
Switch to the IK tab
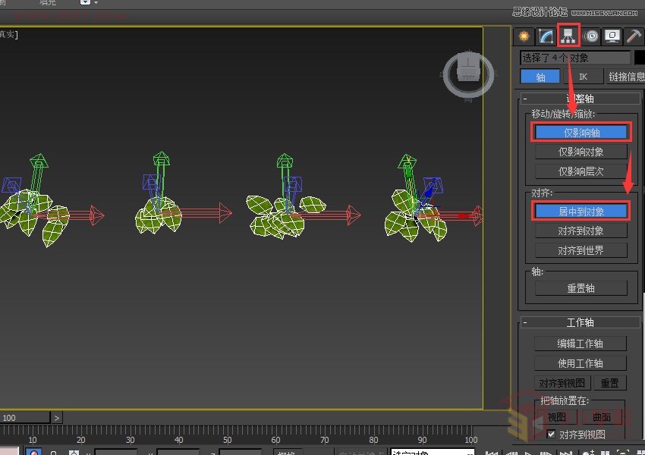tap(583, 77)
